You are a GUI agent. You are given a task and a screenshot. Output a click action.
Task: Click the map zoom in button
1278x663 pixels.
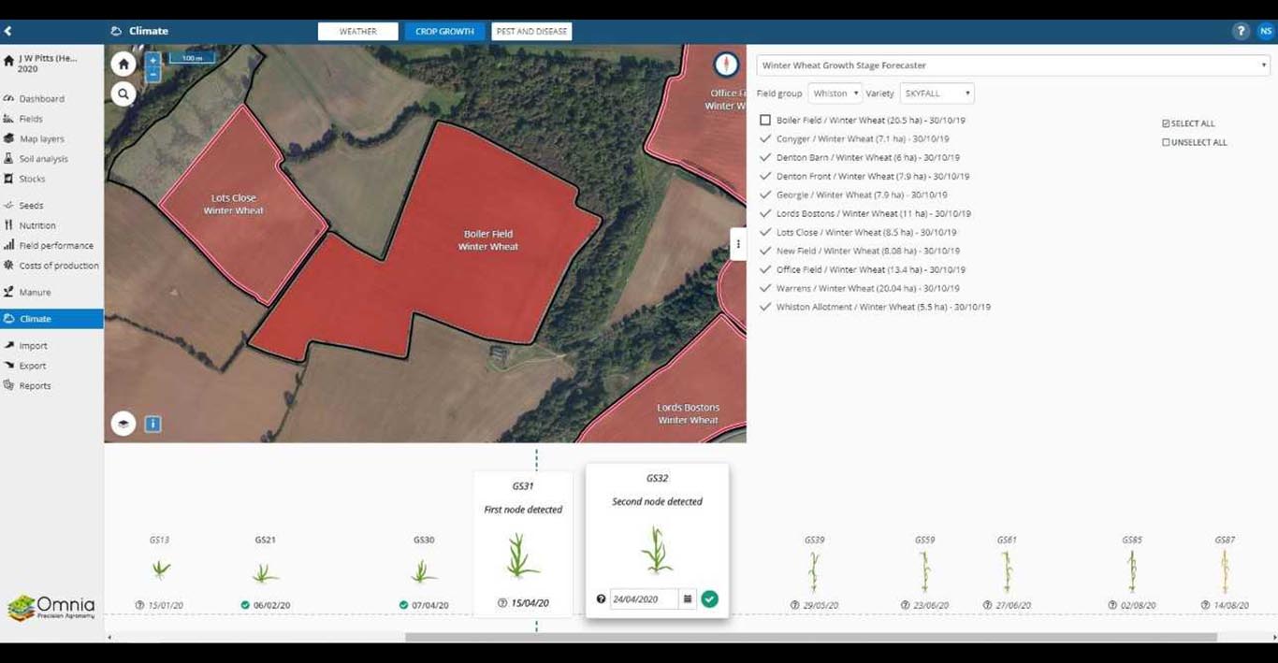pyautogui.click(x=153, y=60)
